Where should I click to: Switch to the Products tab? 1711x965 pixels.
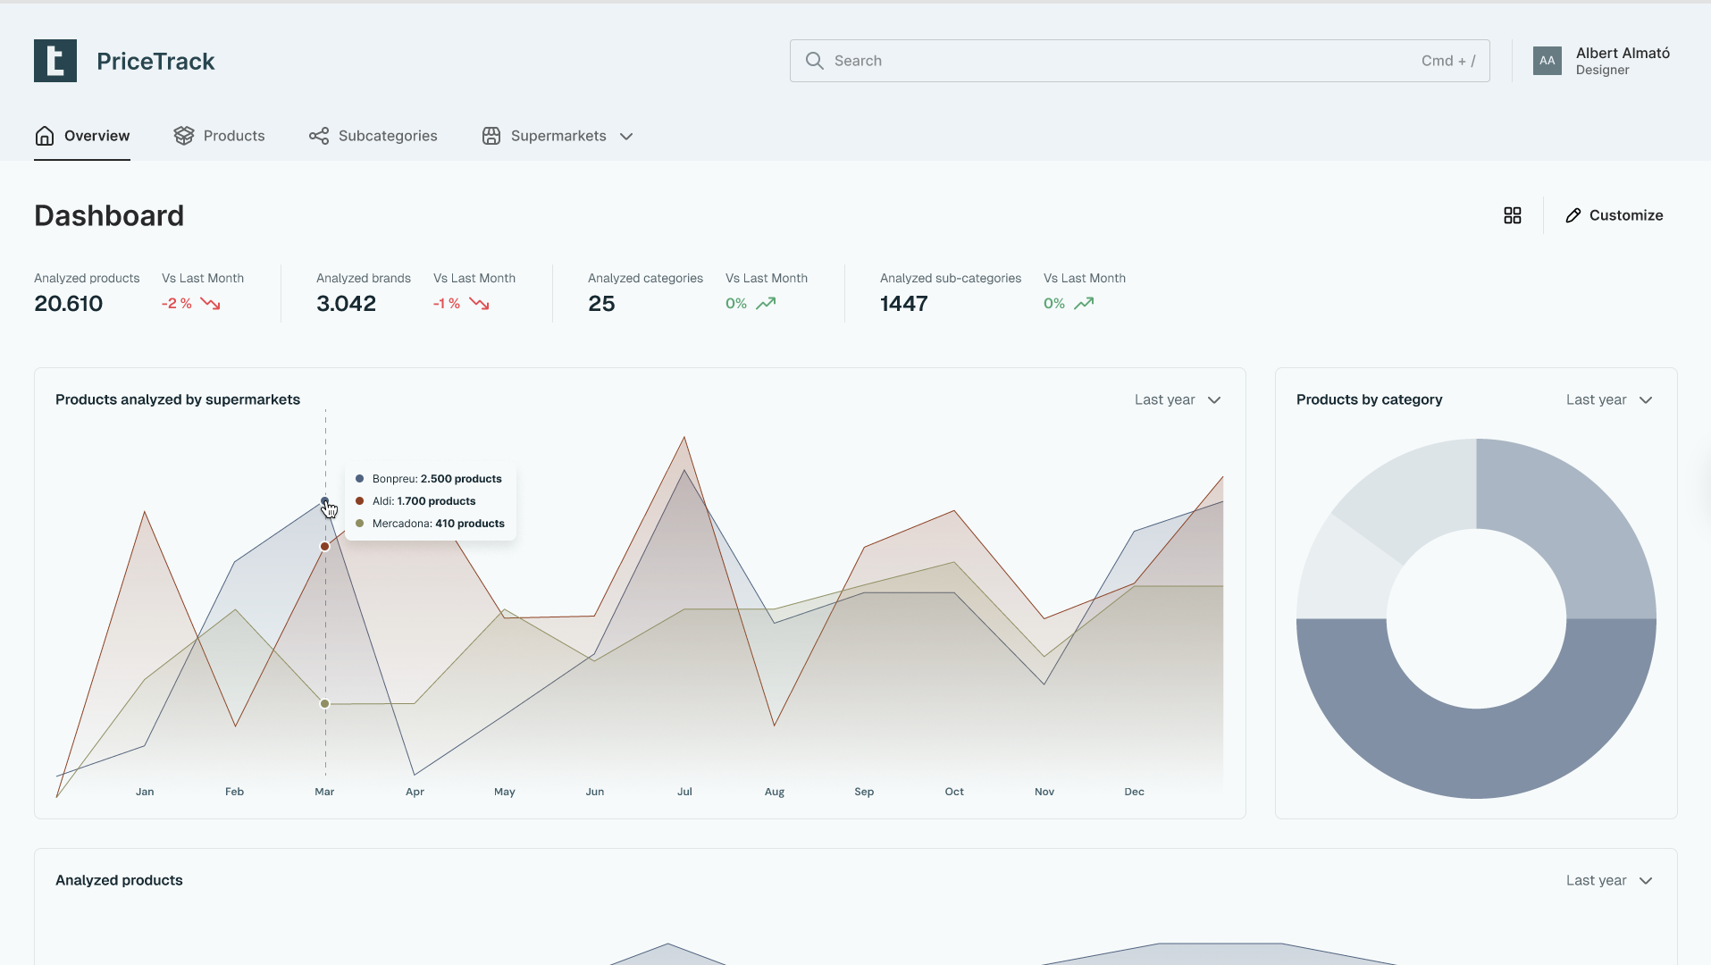click(233, 135)
